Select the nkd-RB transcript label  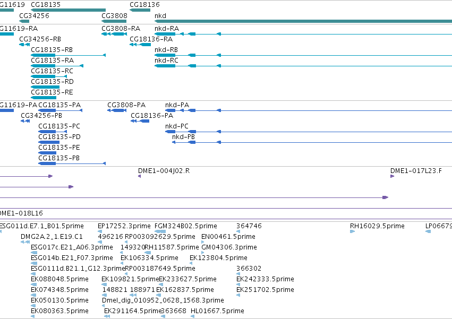[166, 50]
